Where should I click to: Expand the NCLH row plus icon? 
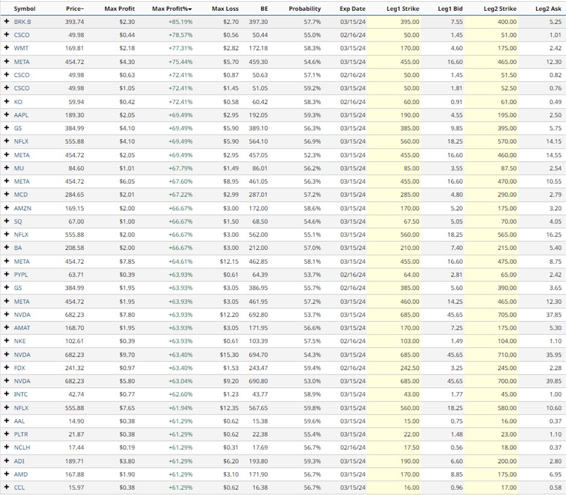coord(7,447)
